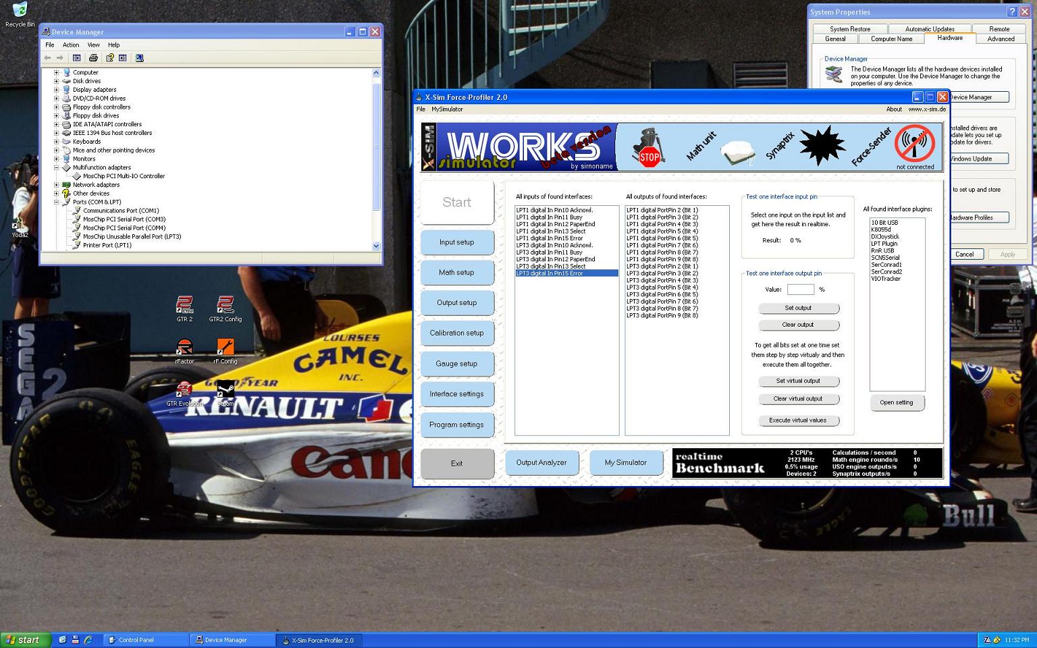Toggle console tree icon in Device Manager toolbar
The width and height of the screenshot is (1037, 648).
76,58
